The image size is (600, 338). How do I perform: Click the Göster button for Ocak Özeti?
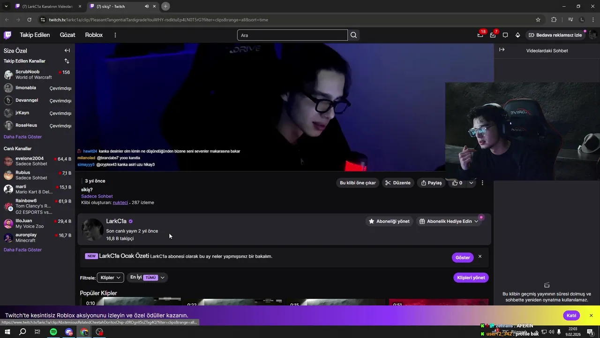(463, 257)
